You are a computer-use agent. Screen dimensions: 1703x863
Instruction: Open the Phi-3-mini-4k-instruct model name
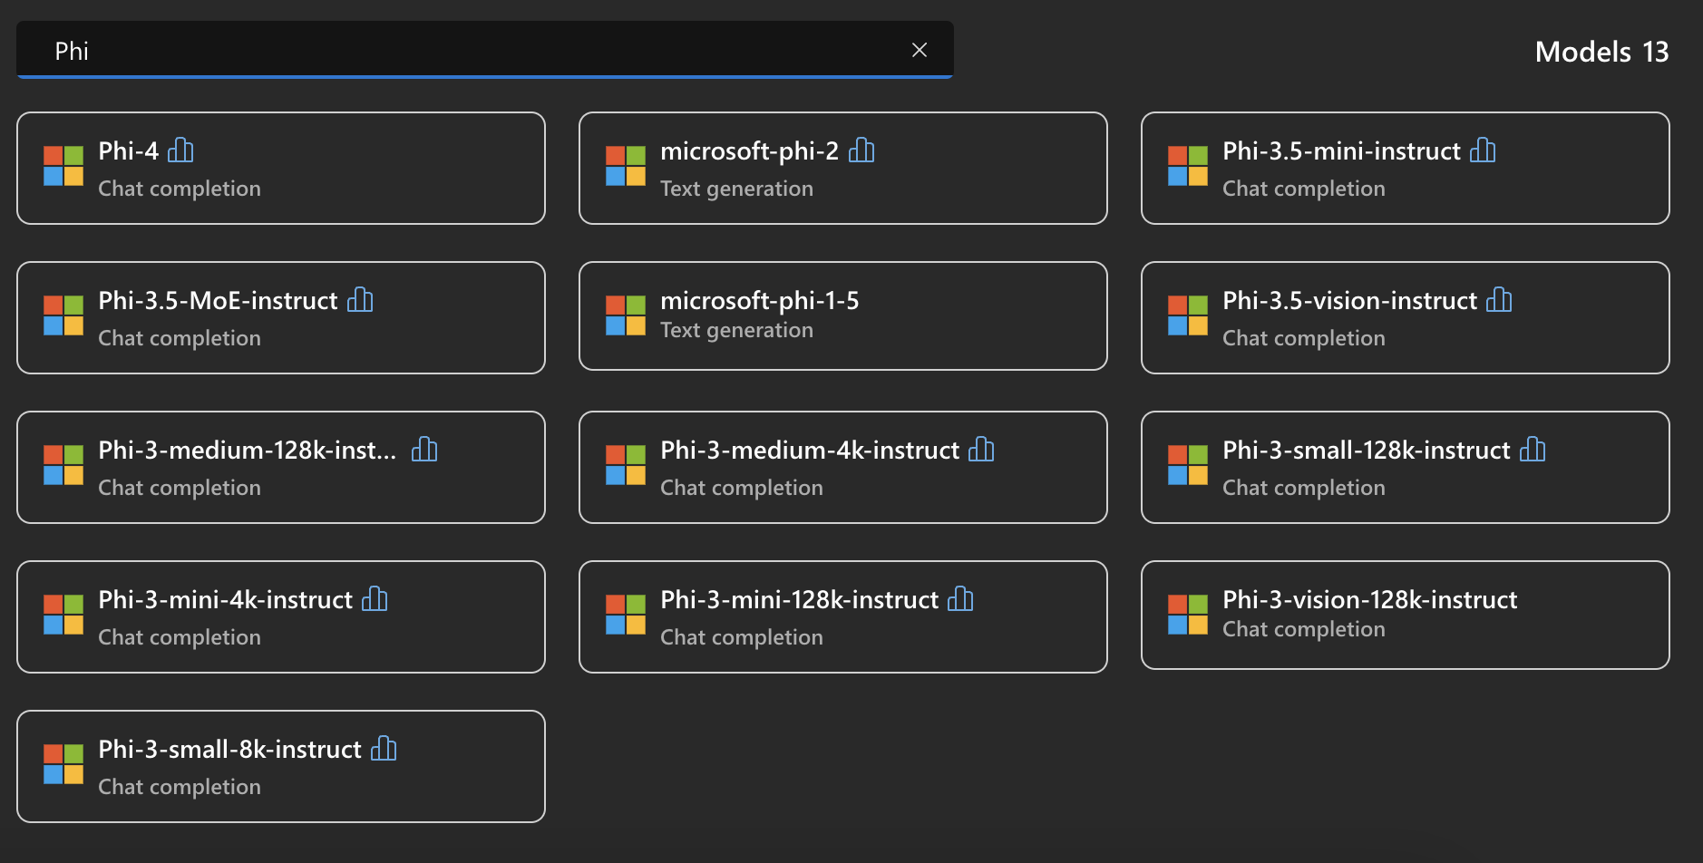[x=226, y=599]
